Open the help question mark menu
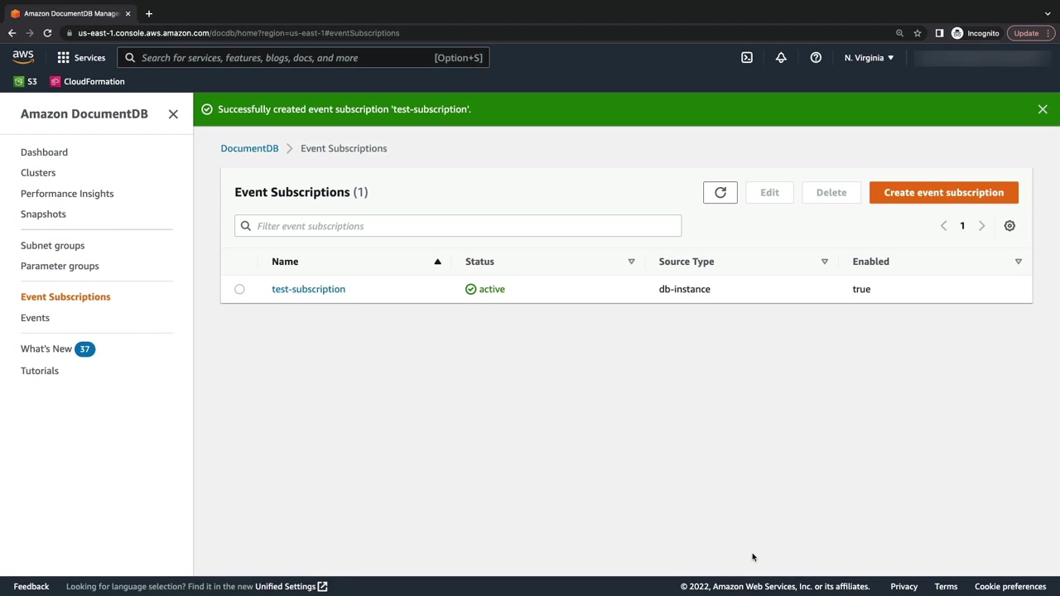The height and width of the screenshot is (596, 1060). (x=816, y=58)
